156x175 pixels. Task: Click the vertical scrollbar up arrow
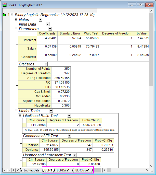click(x=151, y=11)
